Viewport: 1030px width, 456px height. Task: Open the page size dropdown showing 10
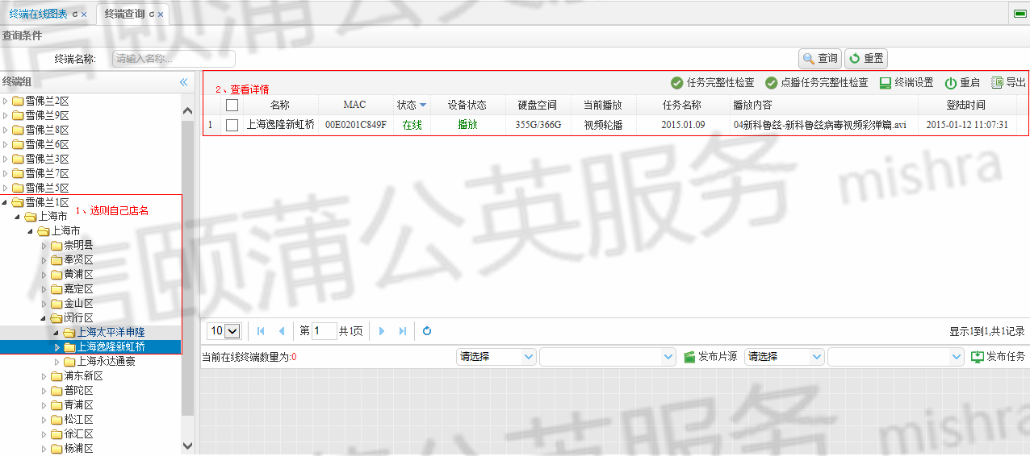coord(225,331)
